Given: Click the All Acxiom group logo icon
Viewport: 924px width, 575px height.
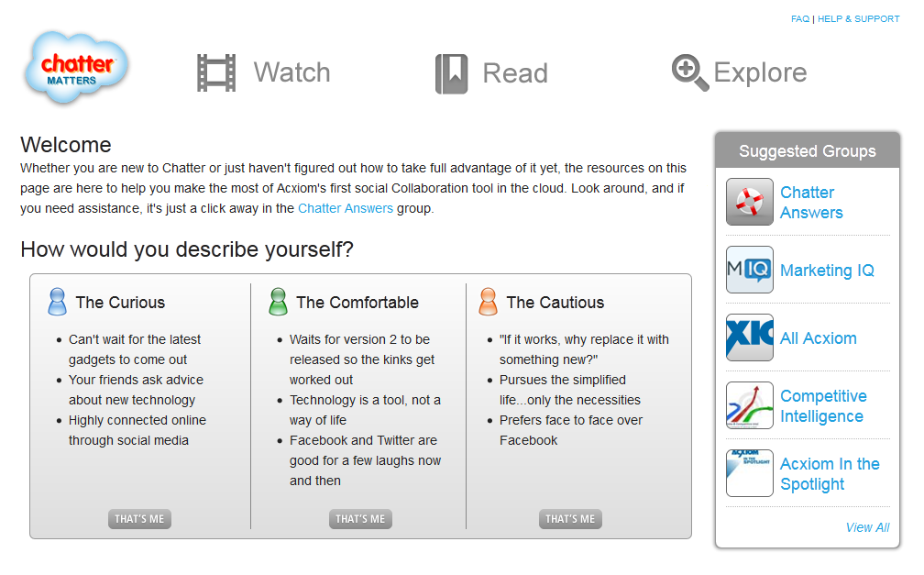Looking at the screenshot, I should [x=750, y=337].
